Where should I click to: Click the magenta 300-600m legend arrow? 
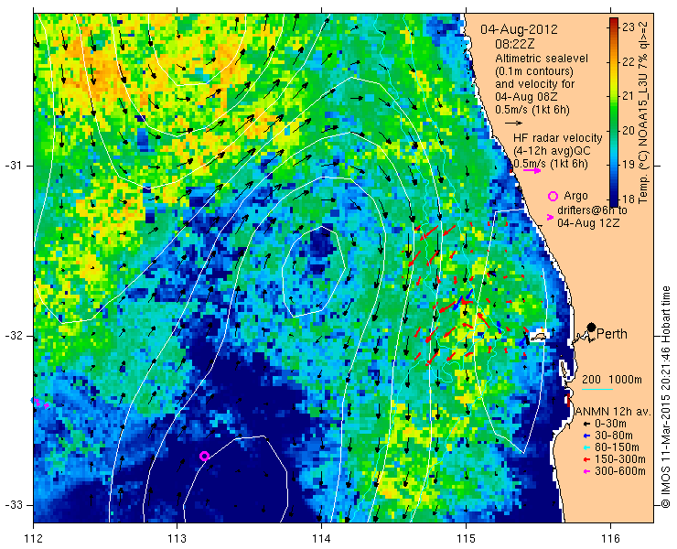pos(586,471)
